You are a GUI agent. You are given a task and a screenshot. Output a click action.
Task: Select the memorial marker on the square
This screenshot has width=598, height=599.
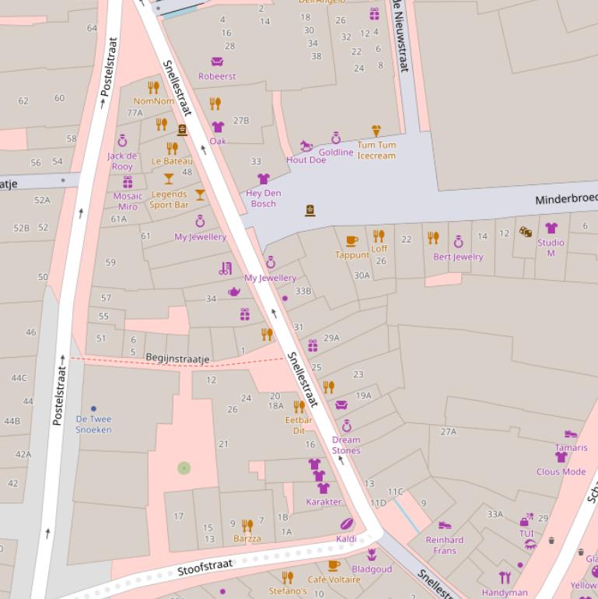(309, 210)
